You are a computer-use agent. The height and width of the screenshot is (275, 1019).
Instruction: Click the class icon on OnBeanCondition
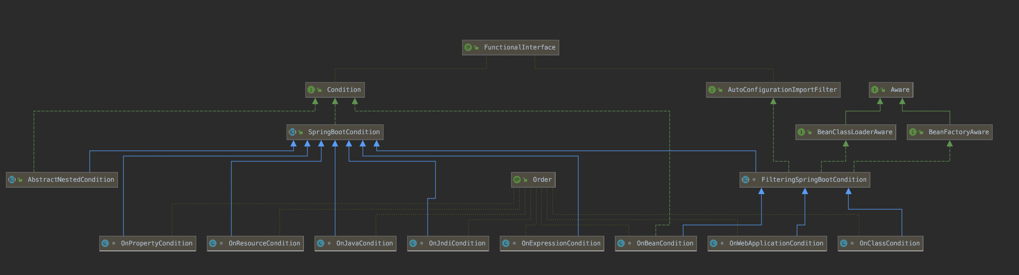click(621, 244)
